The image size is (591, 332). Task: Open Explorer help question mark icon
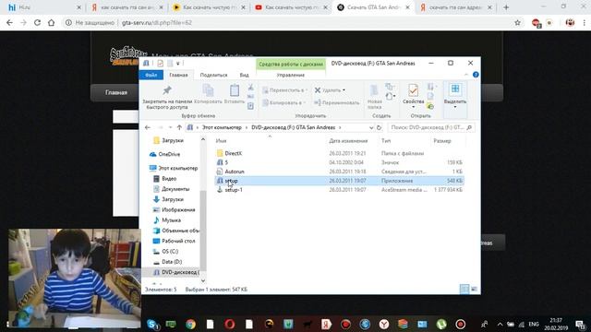tap(476, 75)
